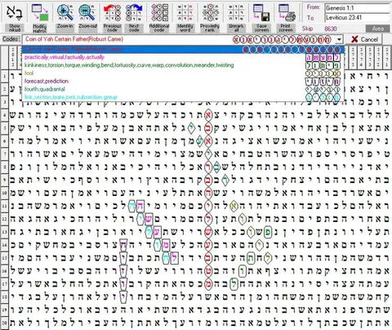
Task: Click the Modify matrix icon
Action: [x=40, y=12]
